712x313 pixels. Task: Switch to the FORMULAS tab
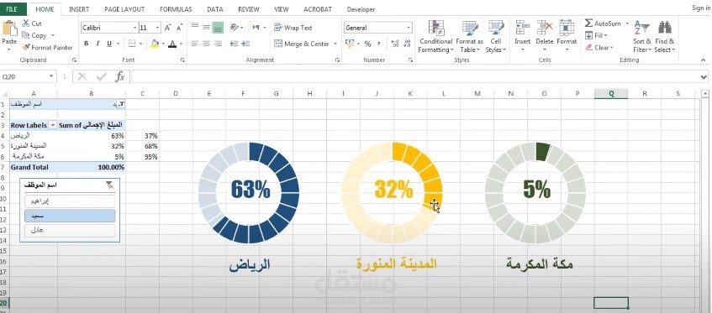(x=176, y=9)
